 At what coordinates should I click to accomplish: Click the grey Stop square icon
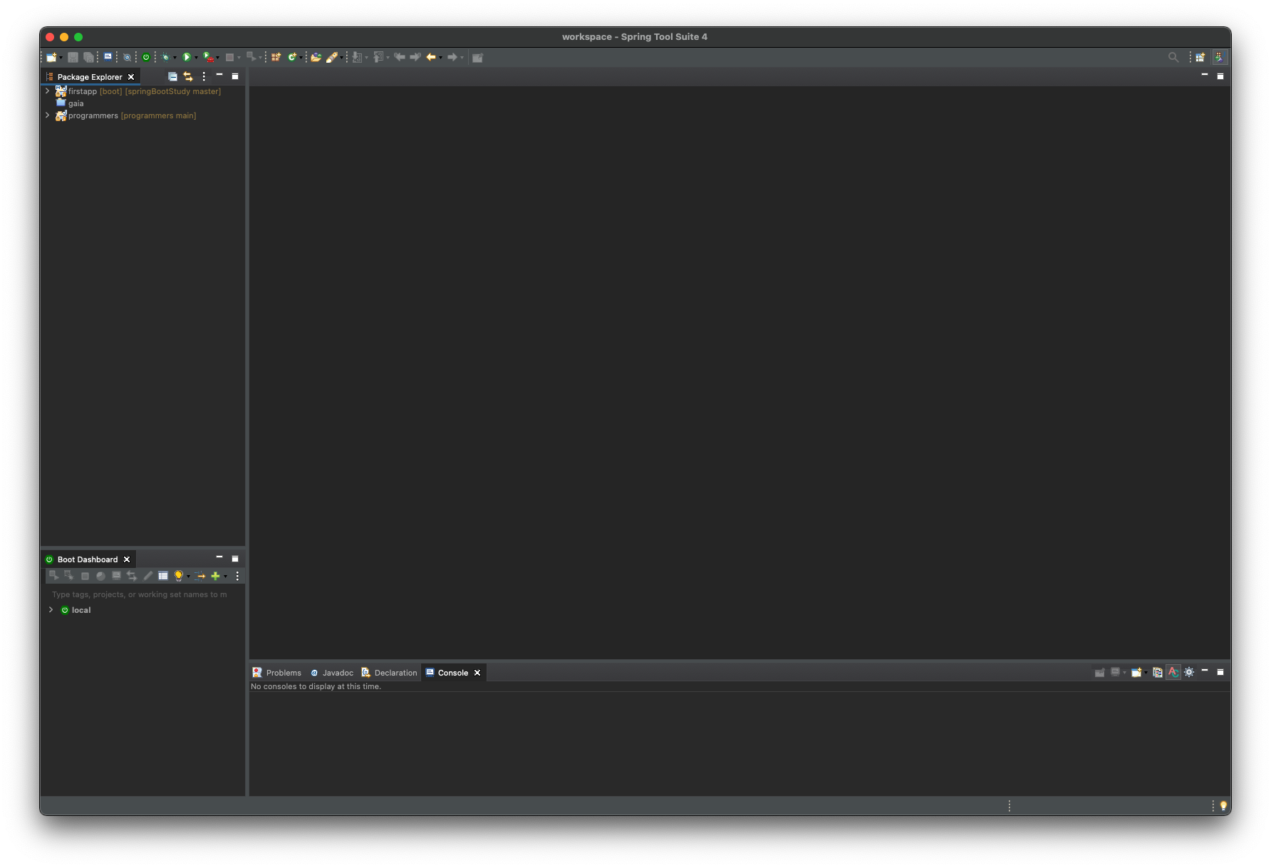[229, 57]
